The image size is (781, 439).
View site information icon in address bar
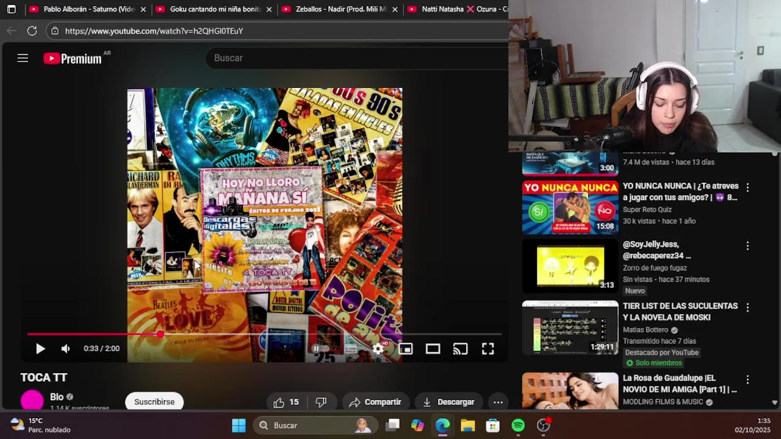pyautogui.click(x=55, y=30)
